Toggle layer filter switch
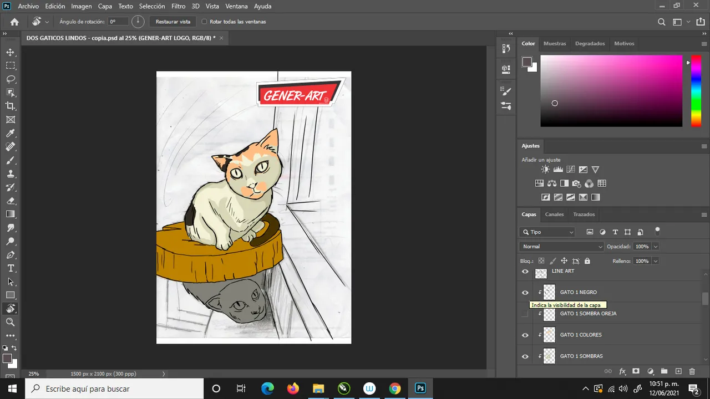 [657, 230]
